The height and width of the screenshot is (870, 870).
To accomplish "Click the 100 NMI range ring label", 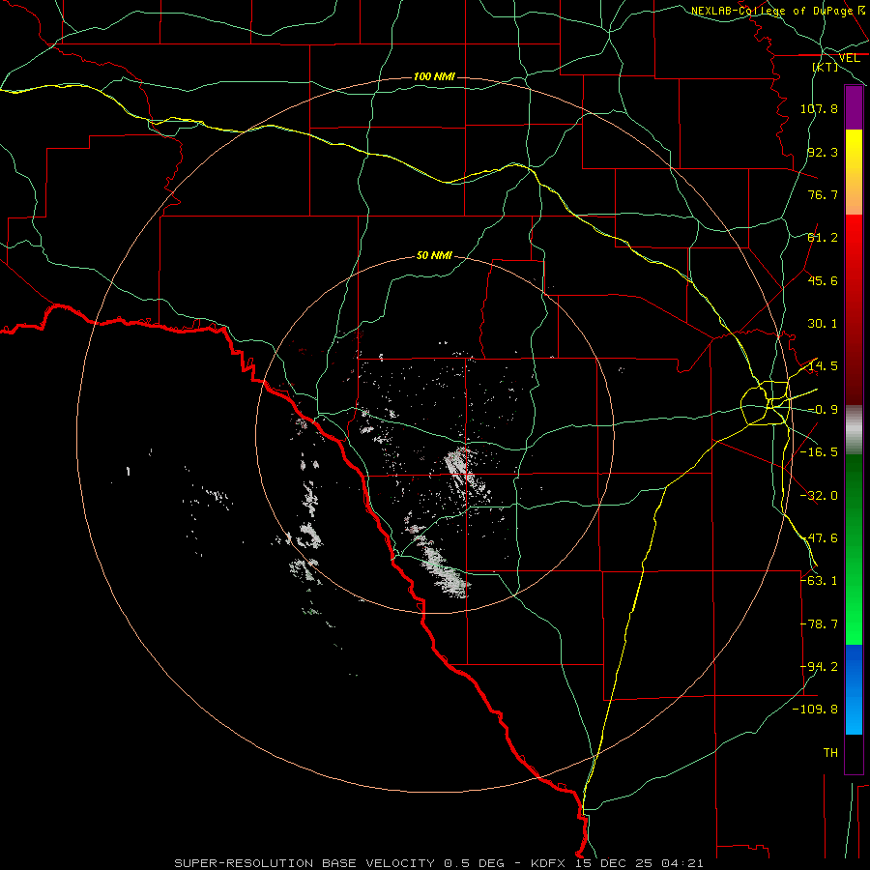I will click(434, 76).
